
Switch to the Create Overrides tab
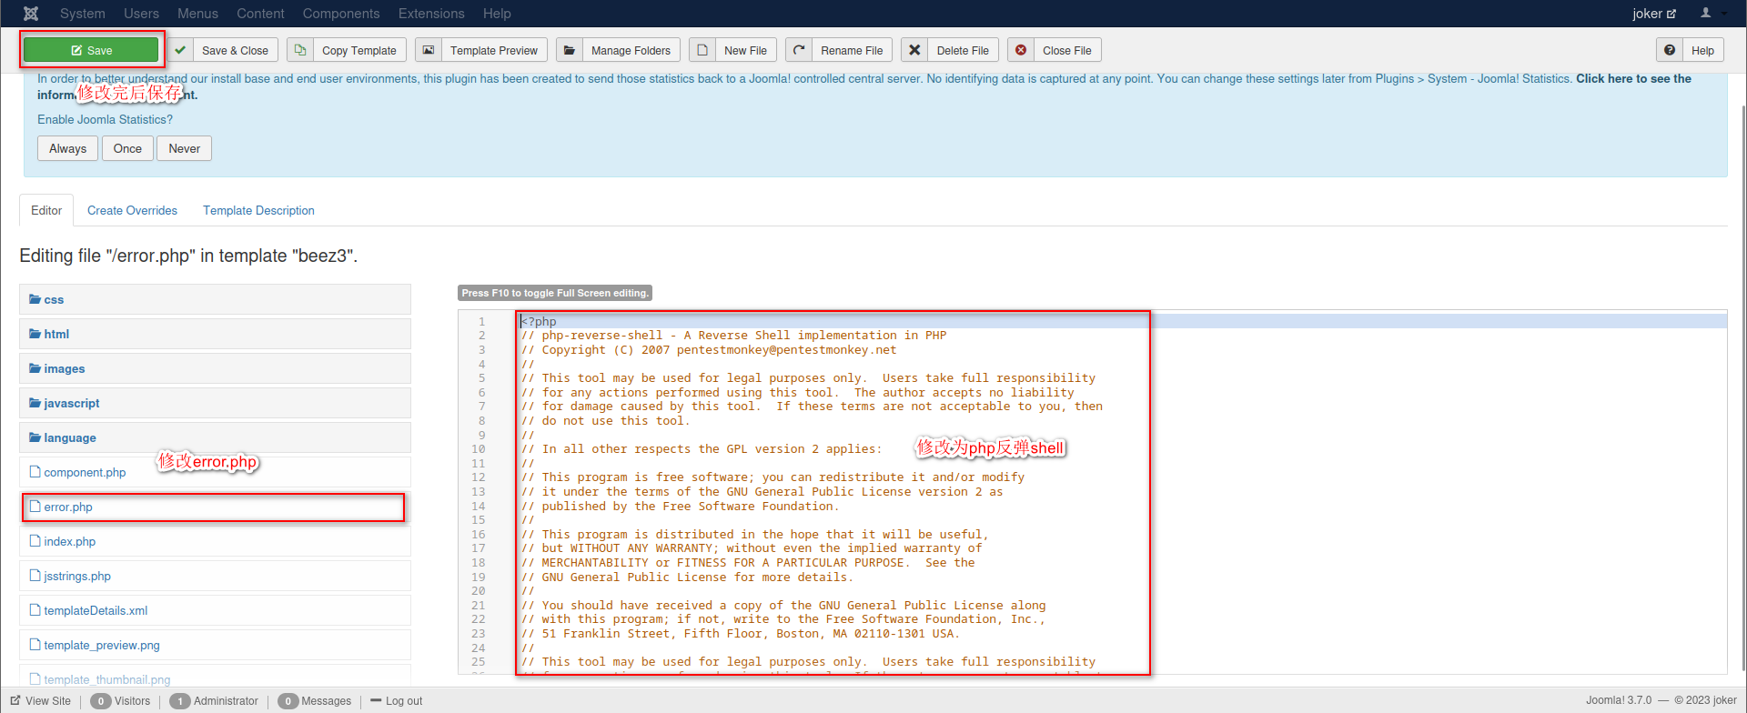pos(132,210)
